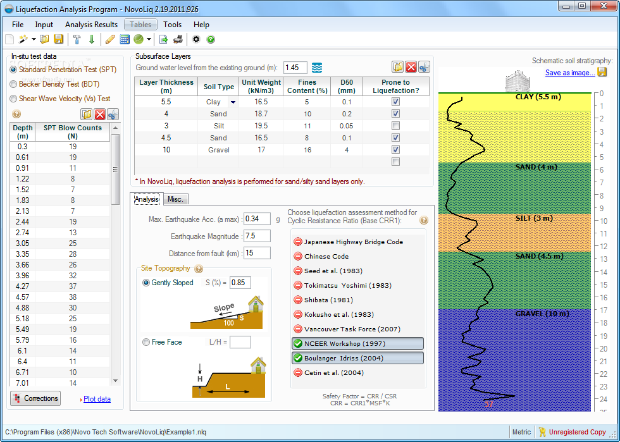The width and height of the screenshot is (620, 442).
Task: Click the save disk icon beside Save as image
Action: click(602, 72)
